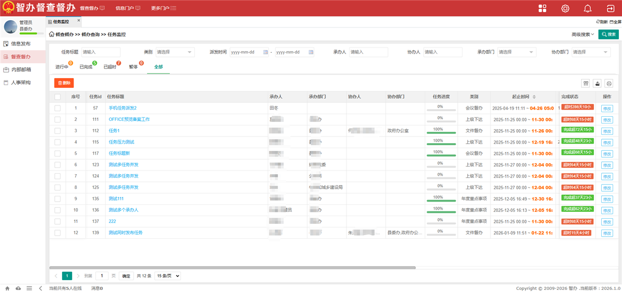Switch to the 已超时 tab
This screenshot has height=292, width=622.
click(110, 67)
